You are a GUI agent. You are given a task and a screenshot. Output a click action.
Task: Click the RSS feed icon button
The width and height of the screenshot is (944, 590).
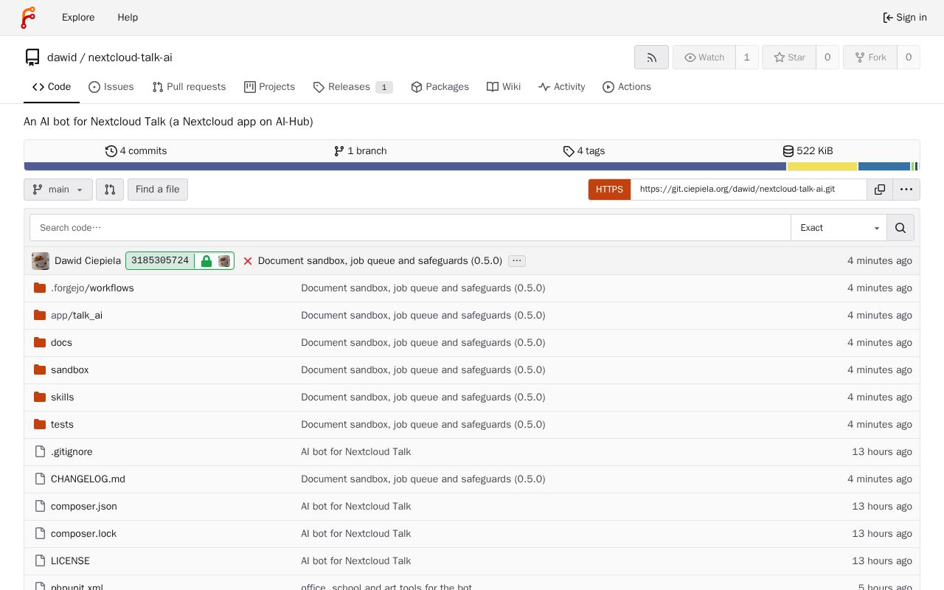point(651,58)
